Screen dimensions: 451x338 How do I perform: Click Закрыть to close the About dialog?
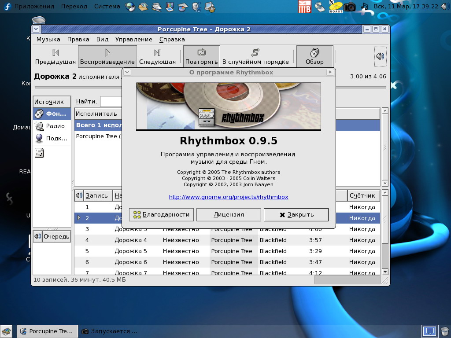tap(296, 215)
